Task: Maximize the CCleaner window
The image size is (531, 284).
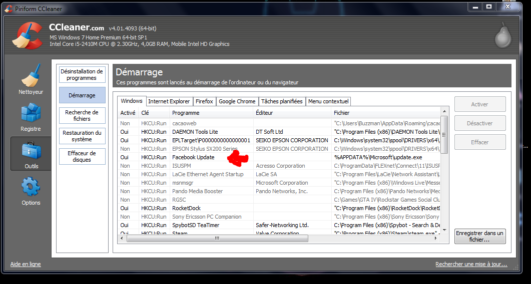Action: pyautogui.click(x=488, y=7)
